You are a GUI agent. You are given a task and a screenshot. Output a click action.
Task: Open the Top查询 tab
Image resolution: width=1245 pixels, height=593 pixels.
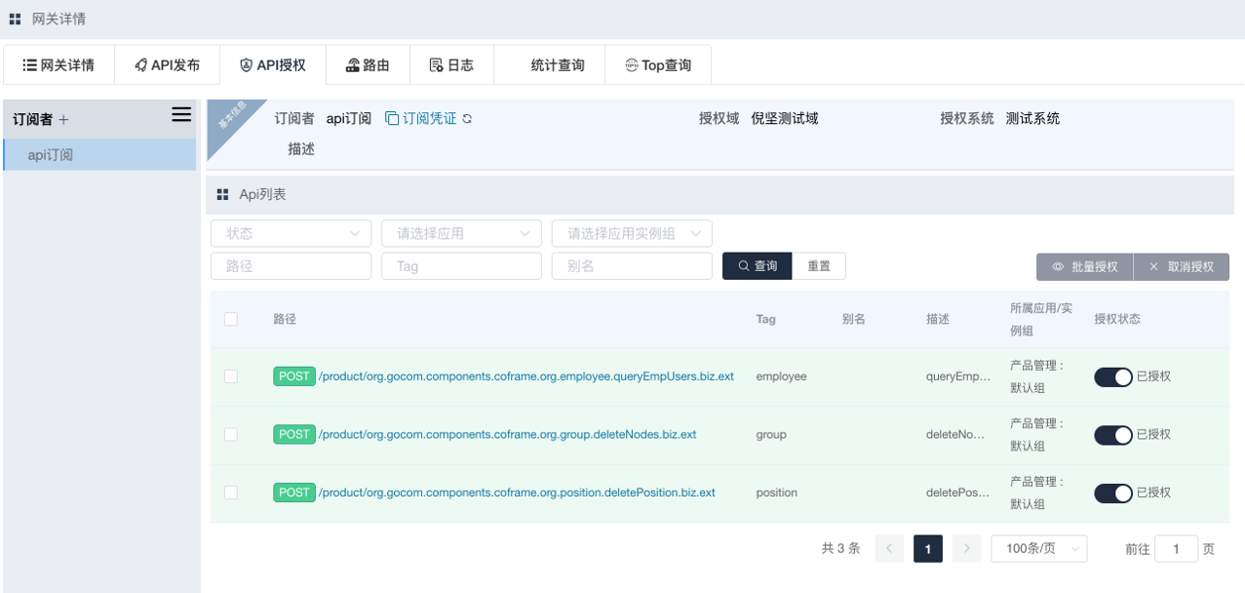658,65
